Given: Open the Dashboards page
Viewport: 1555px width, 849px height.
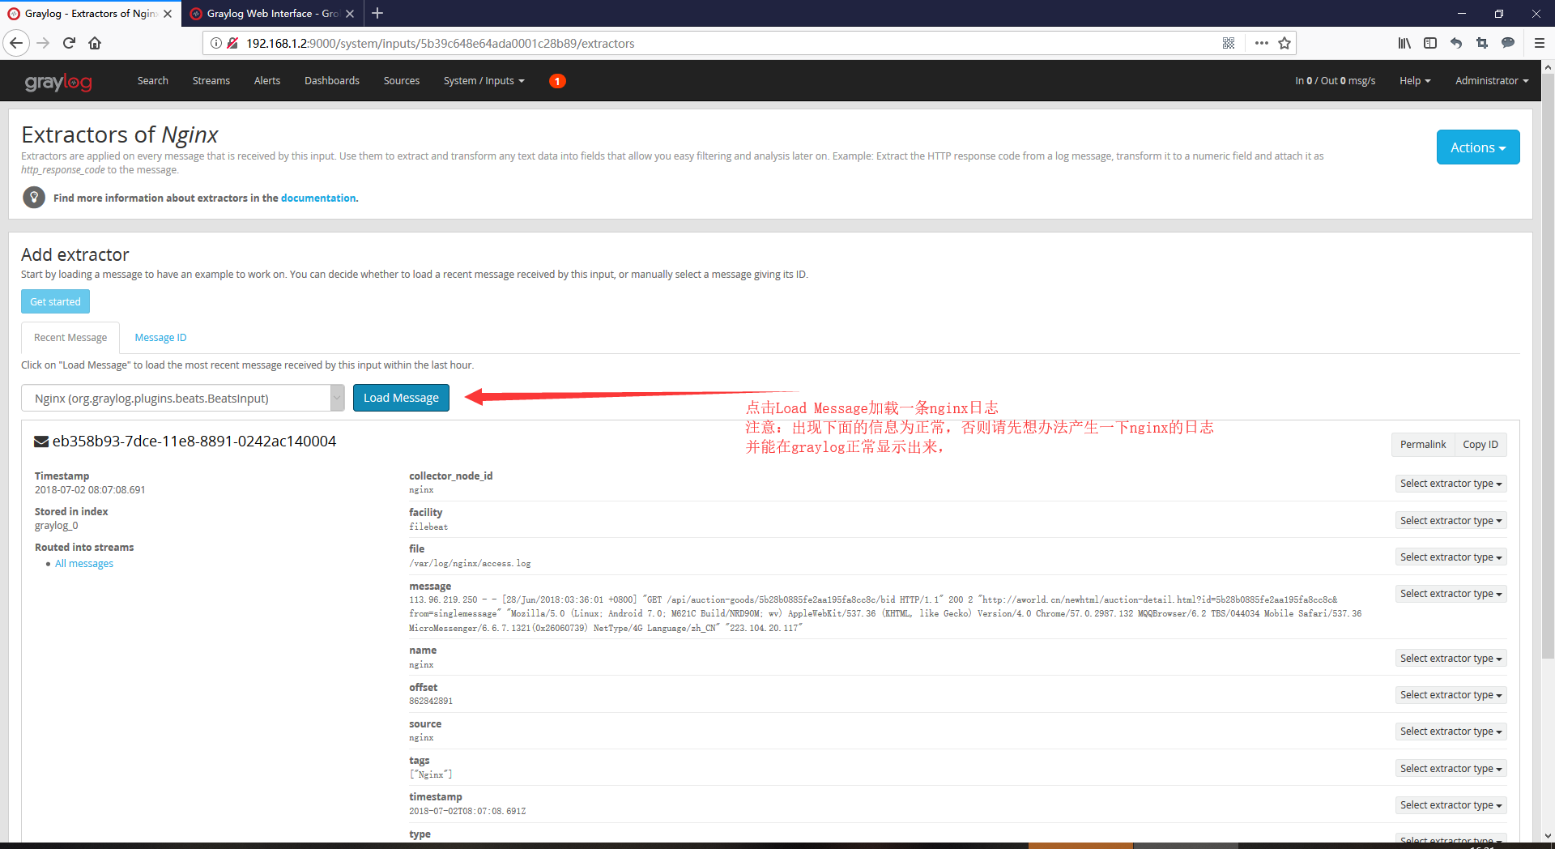Looking at the screenshot, I should coord(332,81).
